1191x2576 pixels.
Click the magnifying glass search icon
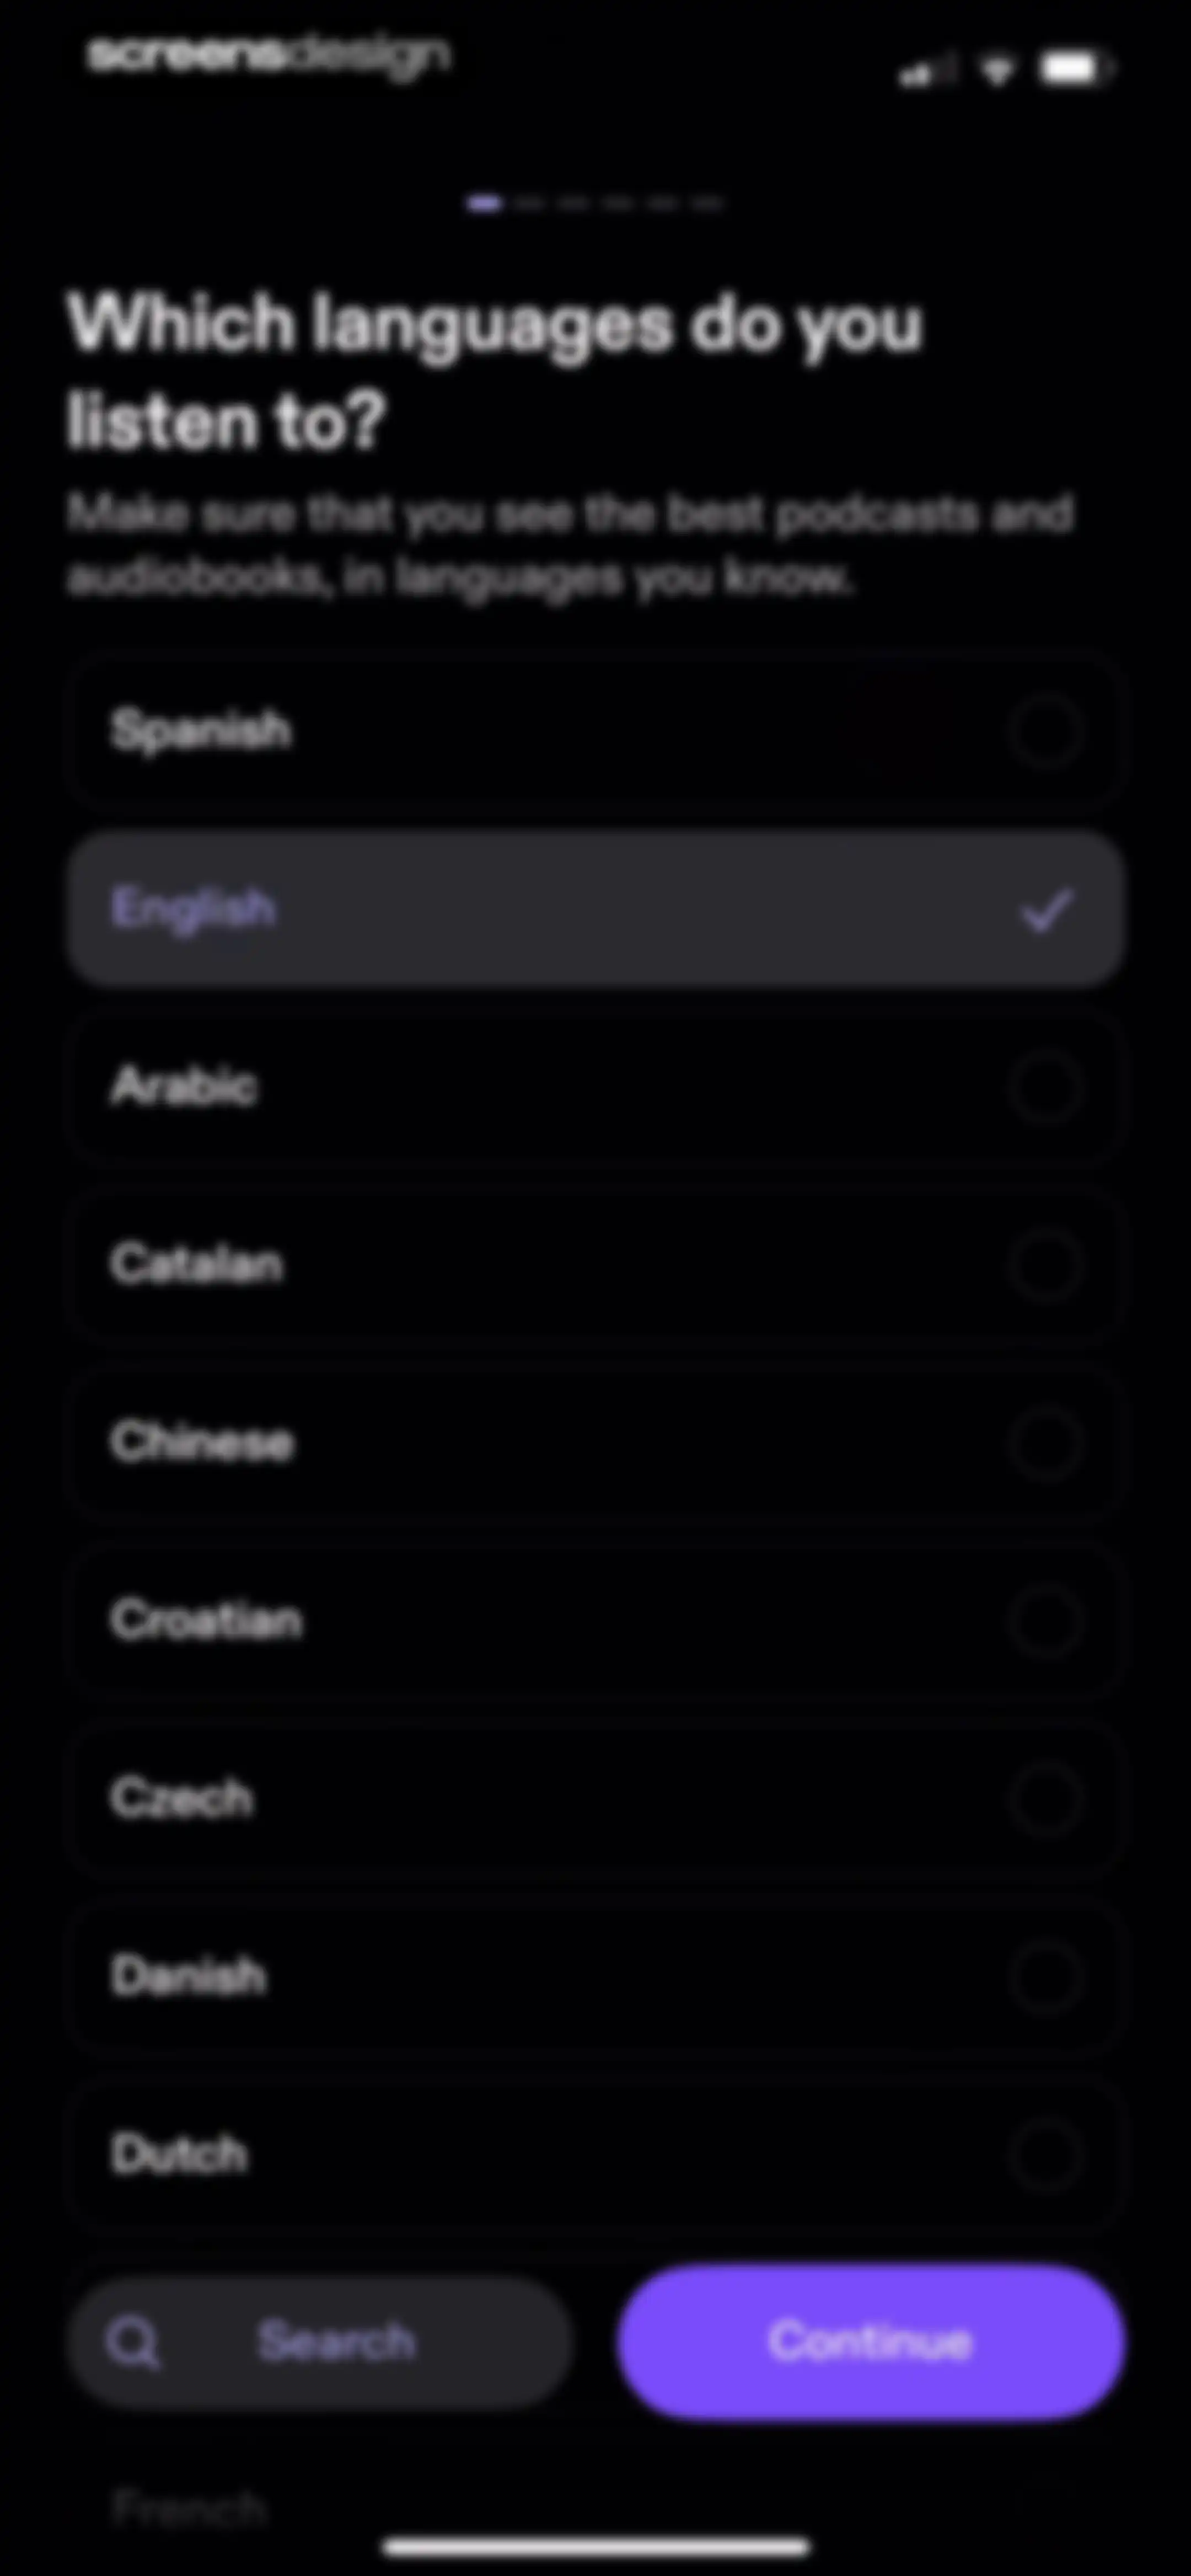coord(133,2343)
